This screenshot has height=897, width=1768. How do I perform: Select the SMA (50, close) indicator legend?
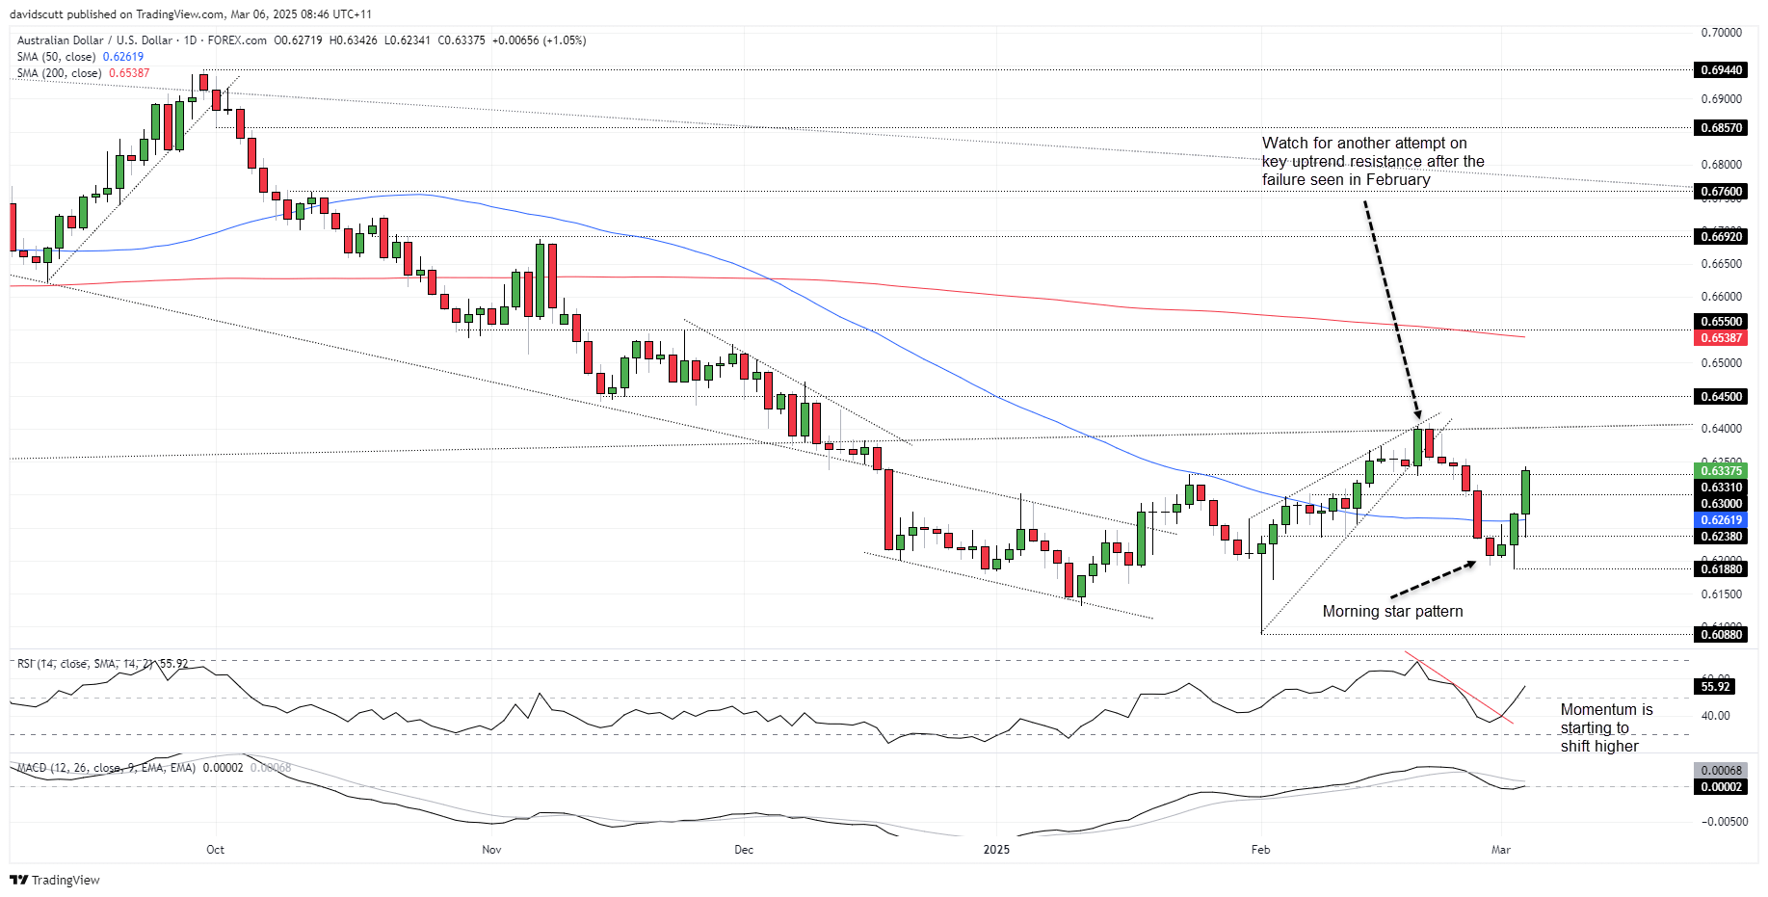click(x=80, y=57)
